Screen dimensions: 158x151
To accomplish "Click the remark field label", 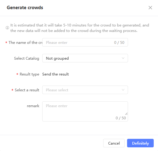I will coord(33,106).
